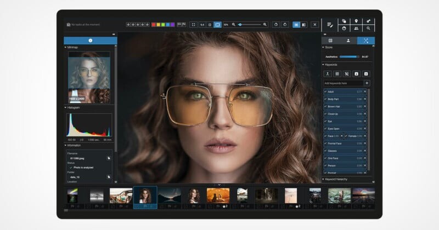439x230 pixels.
Task: Click the red color label swatch
Action: pyautogui.click(x=154, y=25)
